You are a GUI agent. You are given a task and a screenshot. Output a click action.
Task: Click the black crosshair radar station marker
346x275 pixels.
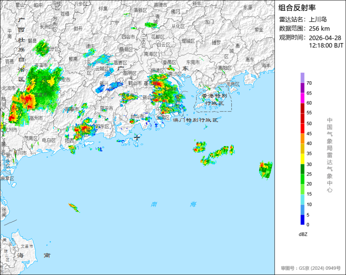point(137,137)
